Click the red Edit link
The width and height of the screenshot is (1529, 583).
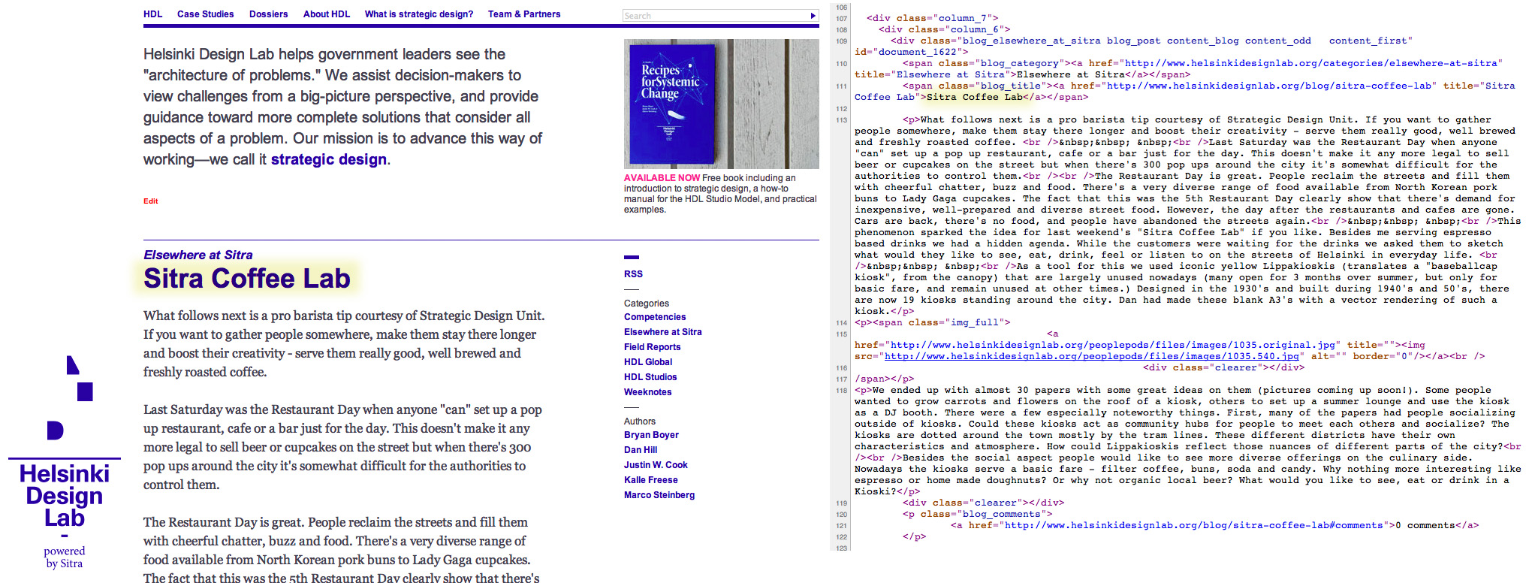[x=150, y=201]
